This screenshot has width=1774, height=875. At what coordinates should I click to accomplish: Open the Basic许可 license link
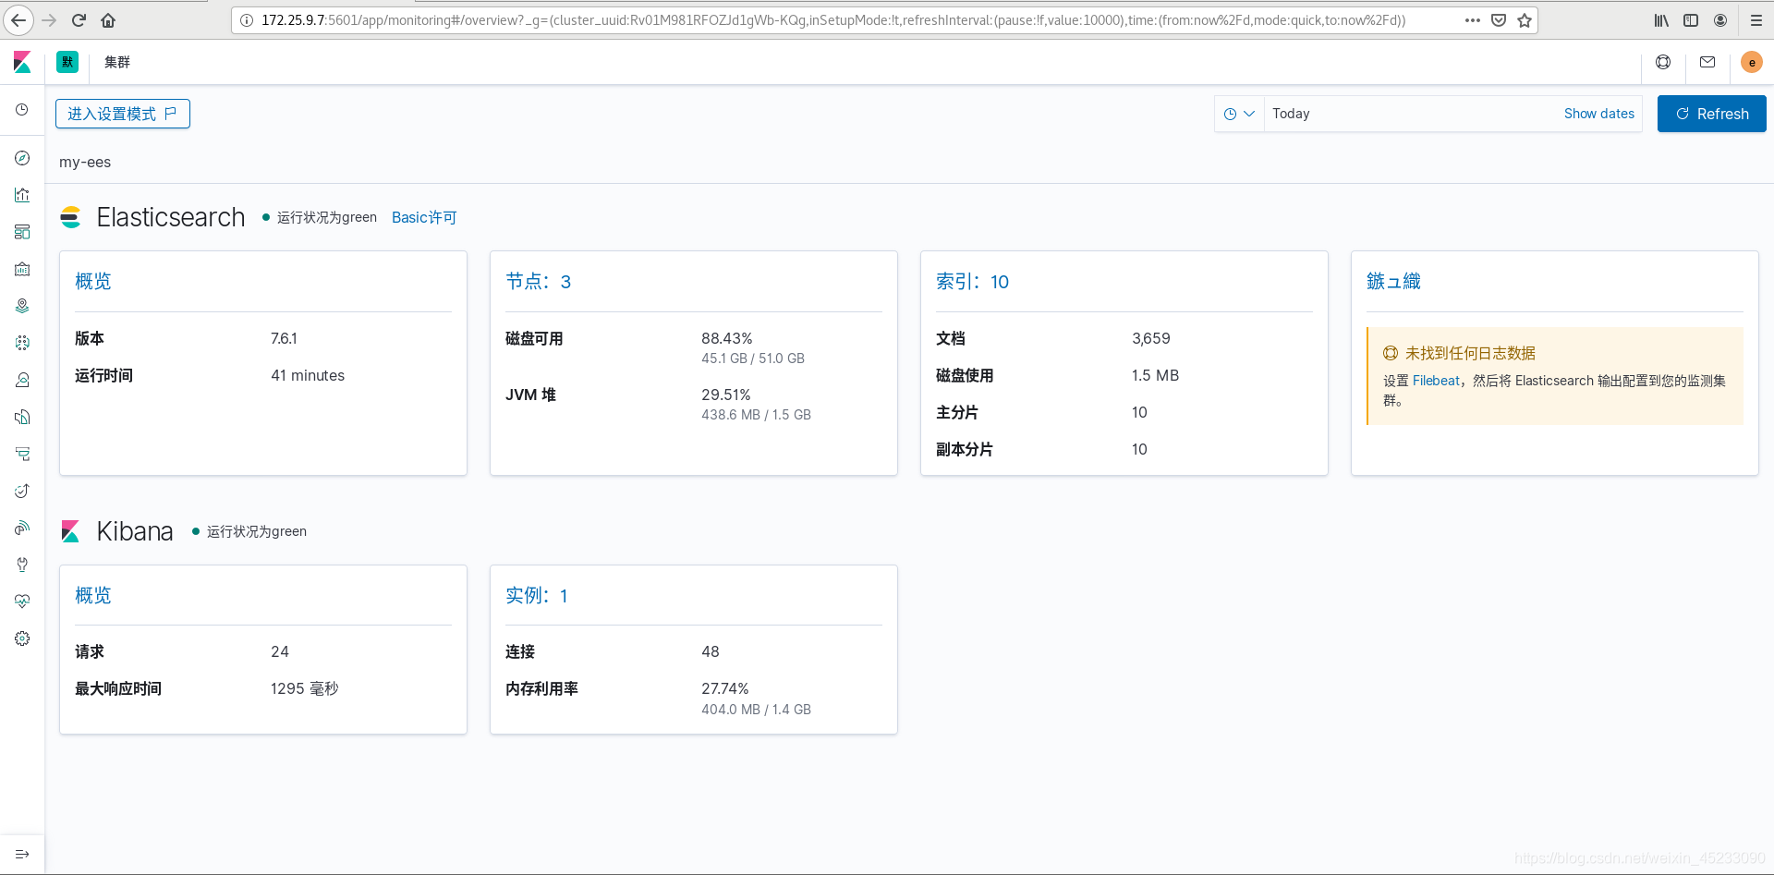424,217
